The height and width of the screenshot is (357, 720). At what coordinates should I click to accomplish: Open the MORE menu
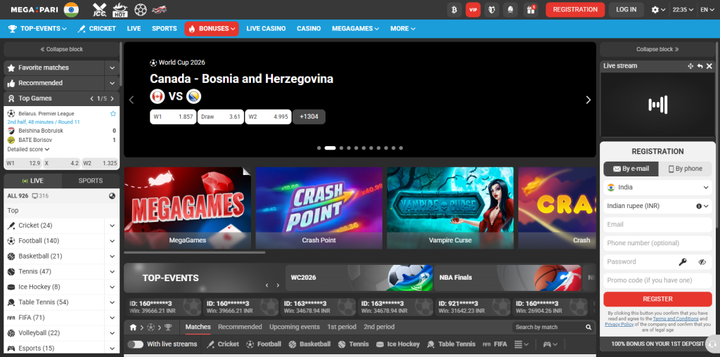click(x=403, y=28)
